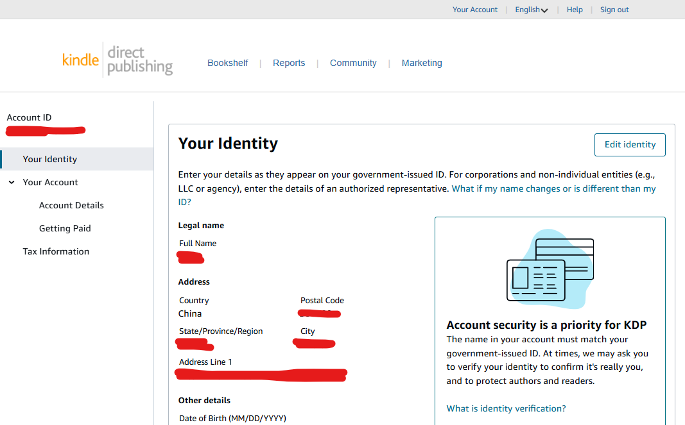685x425 pixels.
Task: Open Tax Information in sidebar
Action: [56, 251]
